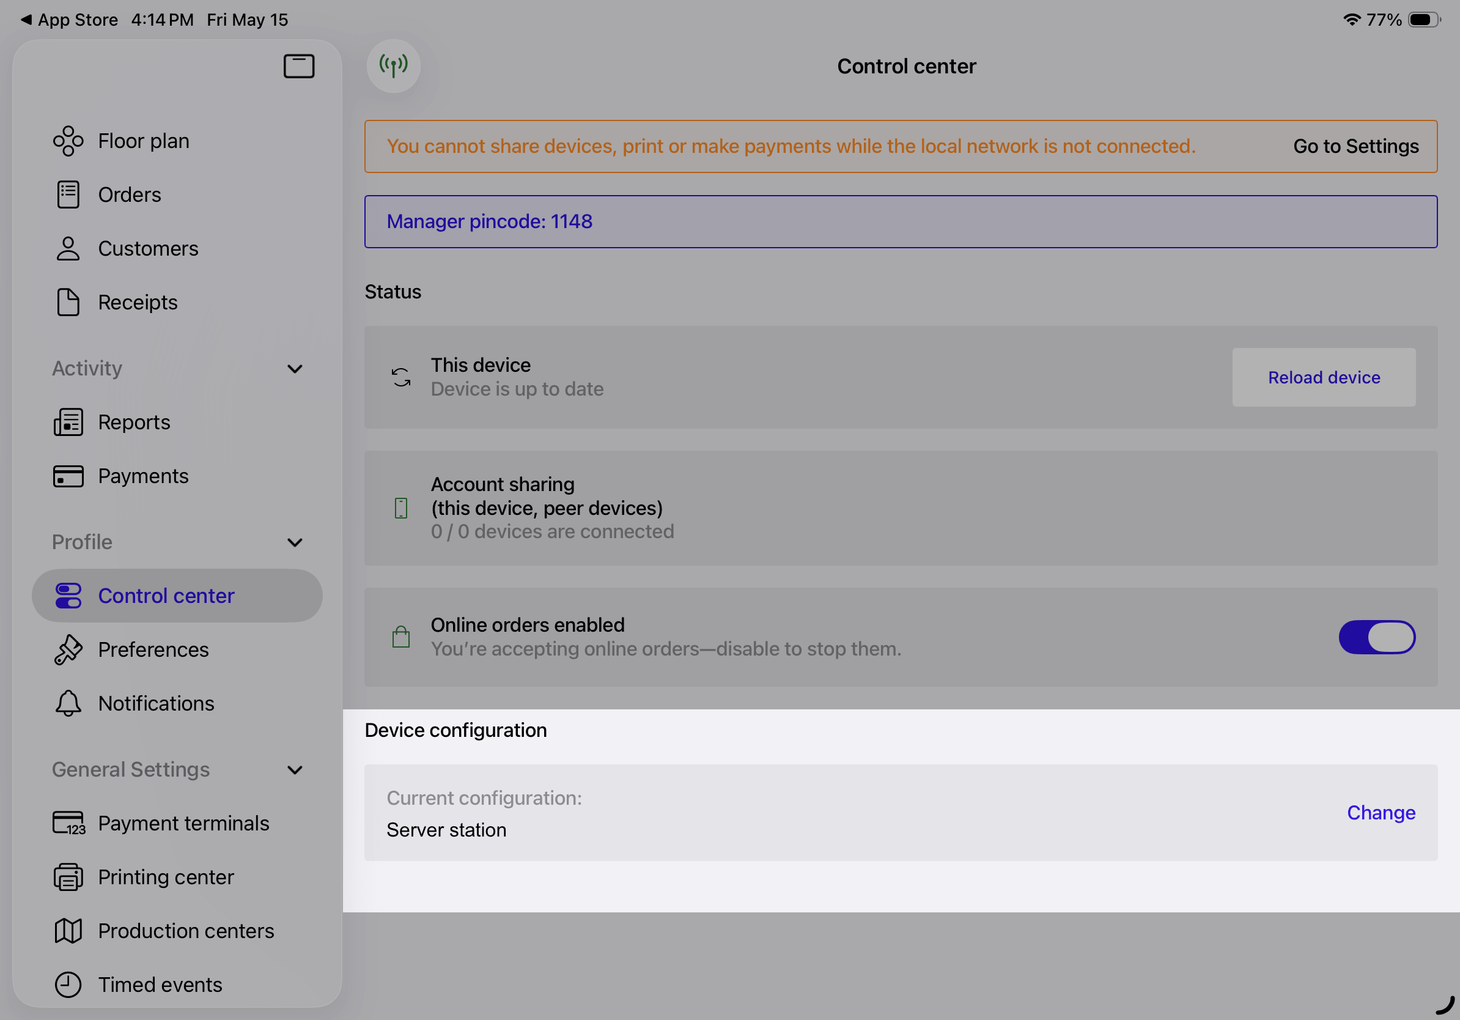Viewport: 1460px width, 1020px height.
Task: Open the Preferences menu item
Action: [x=177, y=650]
